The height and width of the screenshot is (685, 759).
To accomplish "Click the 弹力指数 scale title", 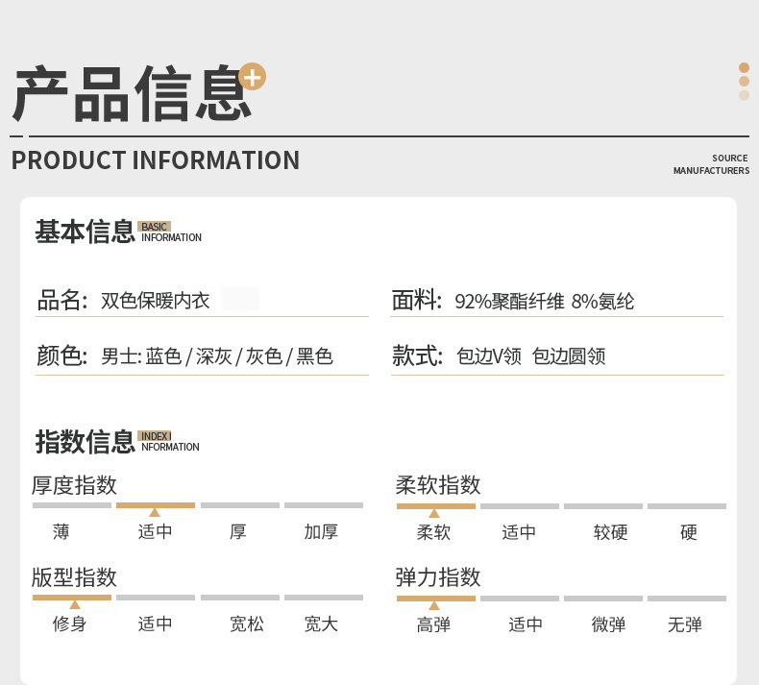I will point(438,577).
